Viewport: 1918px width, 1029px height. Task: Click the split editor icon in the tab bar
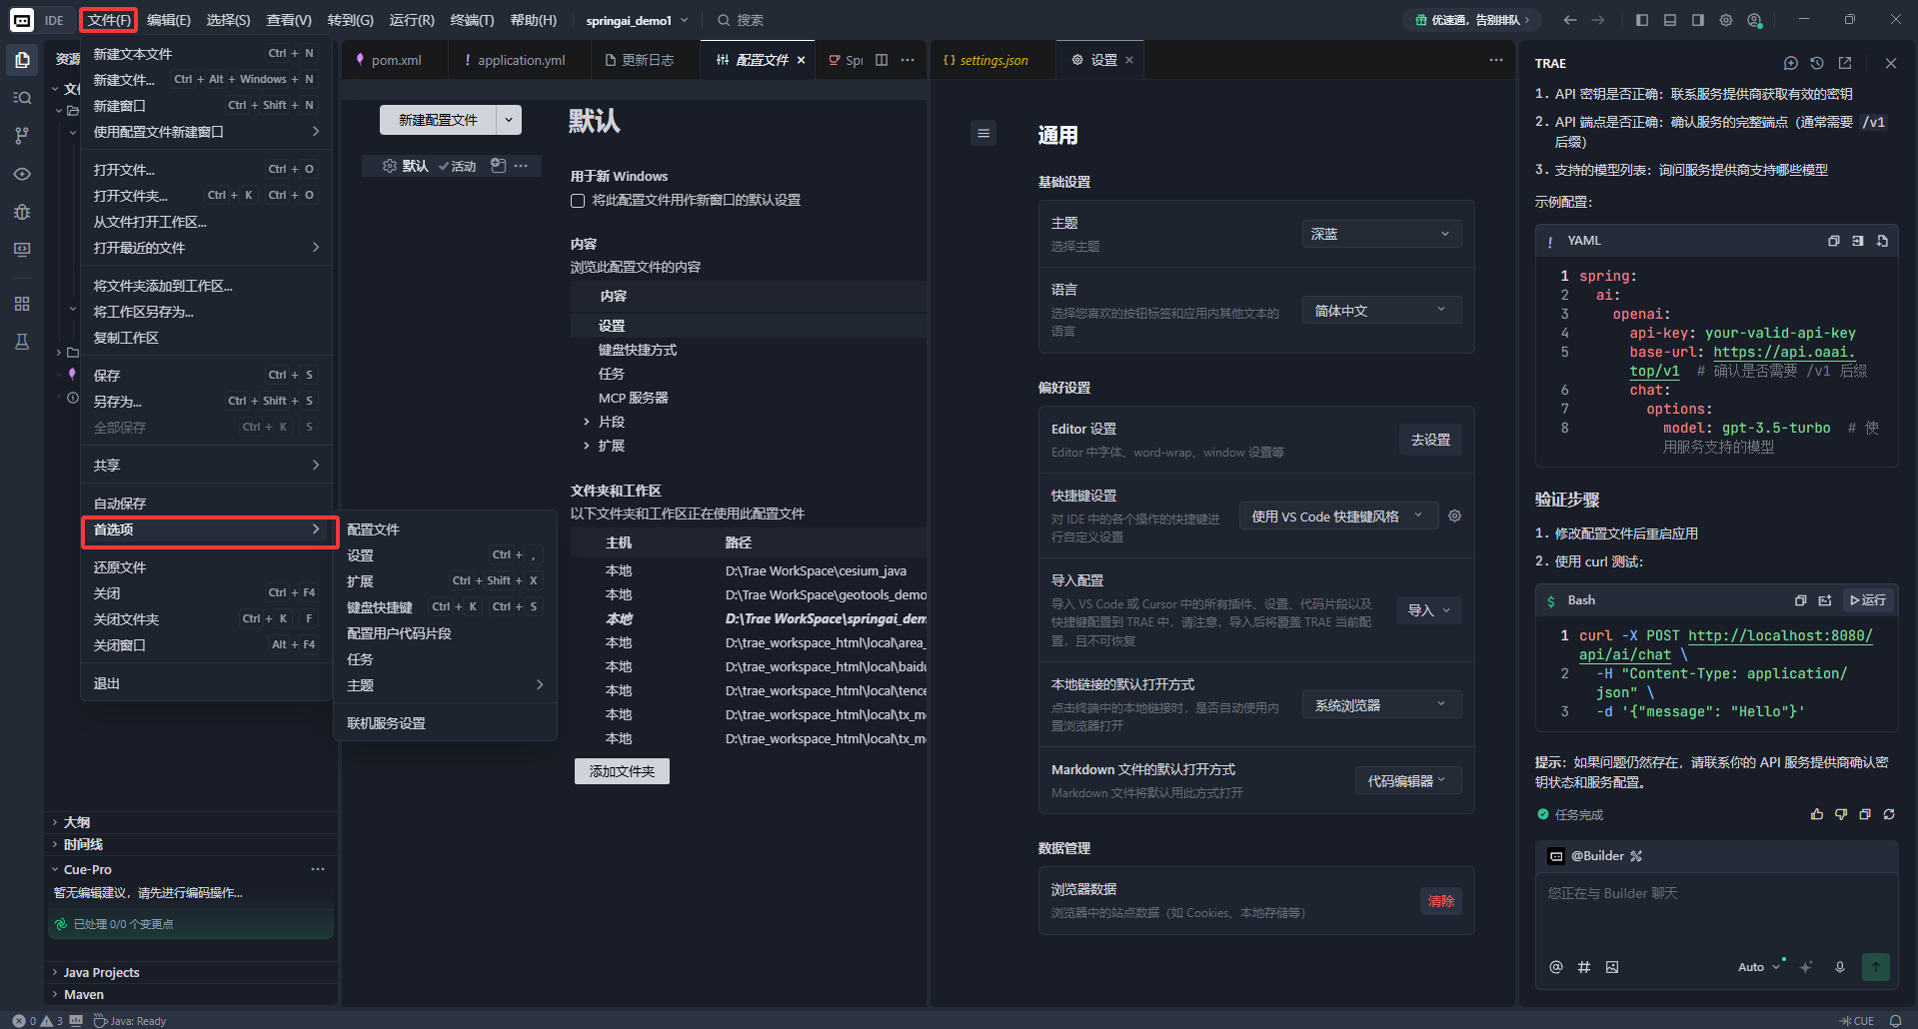pyautogui.click(x=882, y=60)
